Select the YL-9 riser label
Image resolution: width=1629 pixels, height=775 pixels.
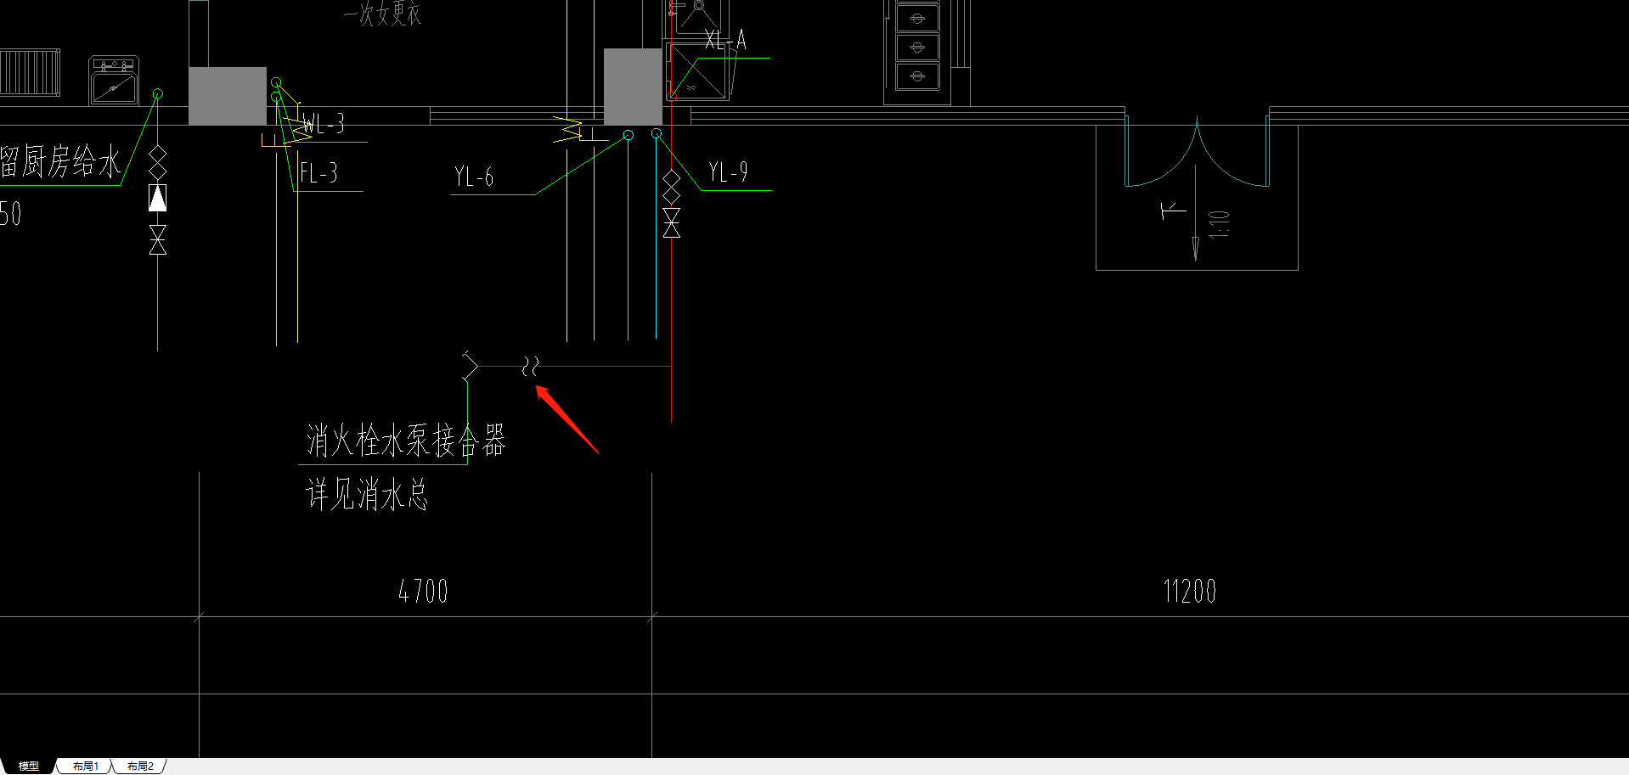pyautogui.click(x=728, y=172)
